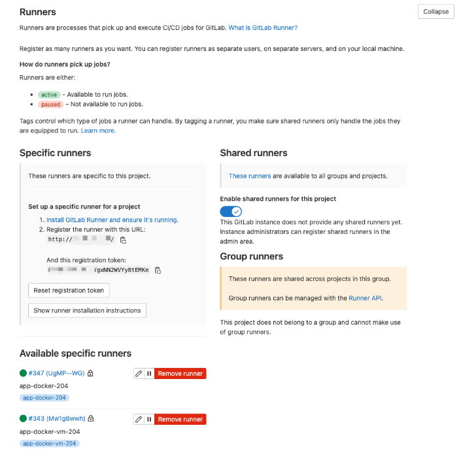This screenshot has width=463, height=462.
Task: Copy the registration token to clipboard
Action: [158, 271]
